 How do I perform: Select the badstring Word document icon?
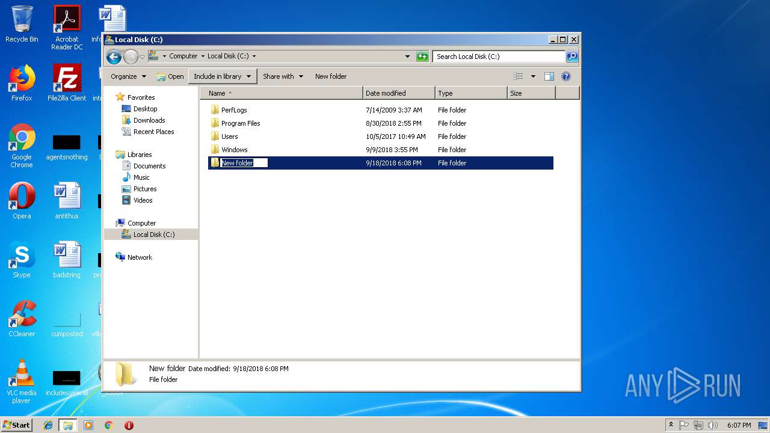pyautogui.click(x=67, y=260)
